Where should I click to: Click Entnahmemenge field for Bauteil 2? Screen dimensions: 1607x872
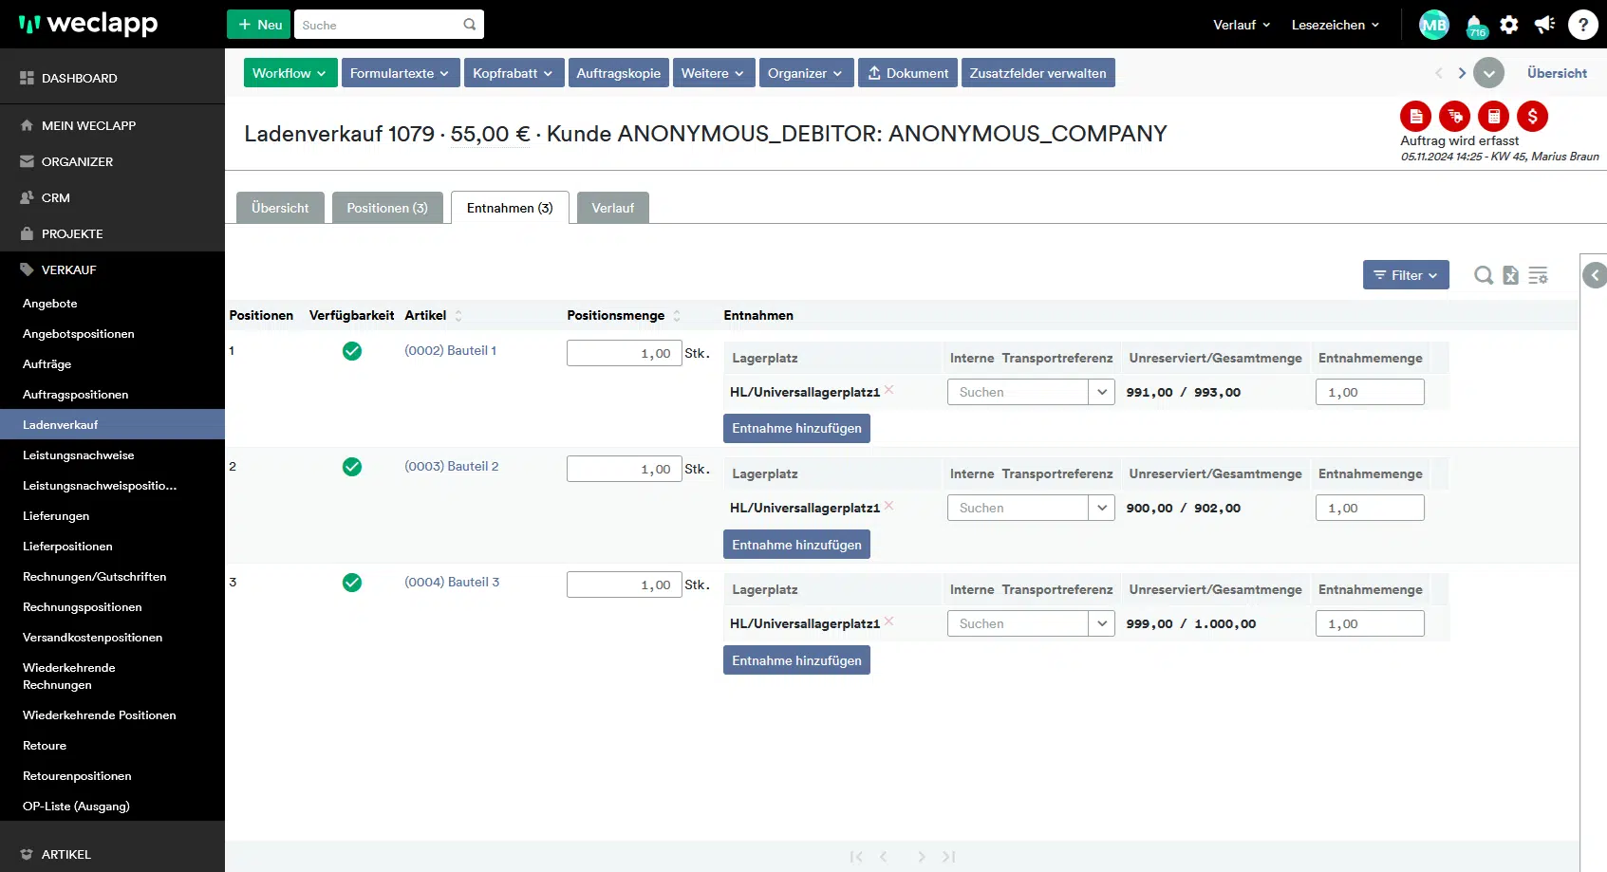click(x=1370, y=508)
